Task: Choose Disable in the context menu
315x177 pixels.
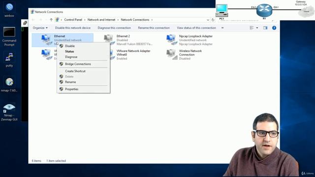Action: (83, 46)
